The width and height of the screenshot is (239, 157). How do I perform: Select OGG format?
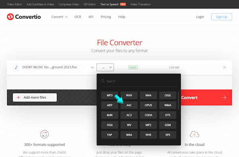[168, 95]
